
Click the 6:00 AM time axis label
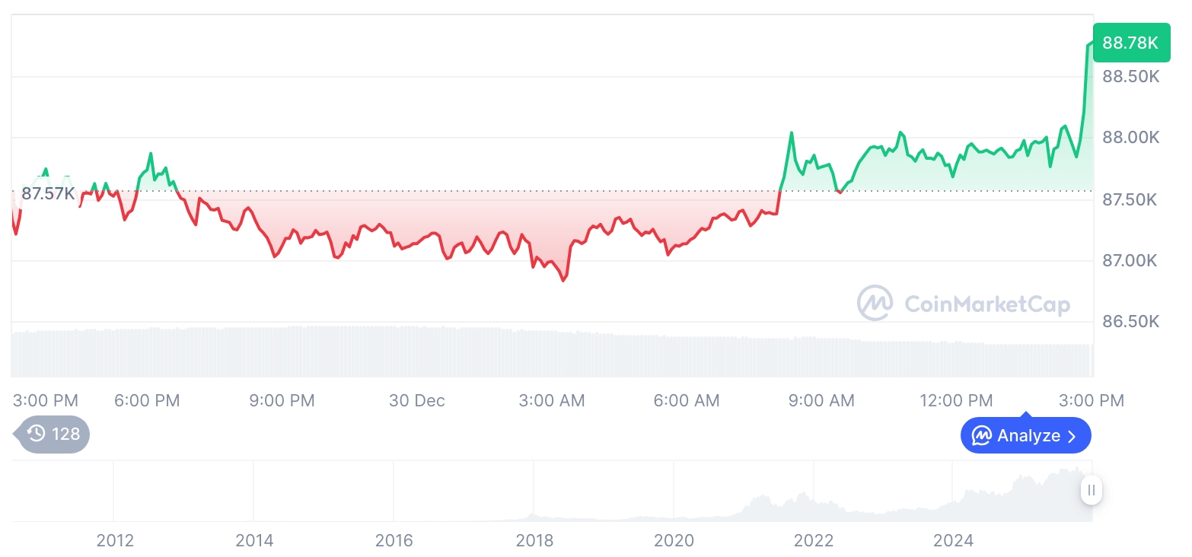coord(687,400)
